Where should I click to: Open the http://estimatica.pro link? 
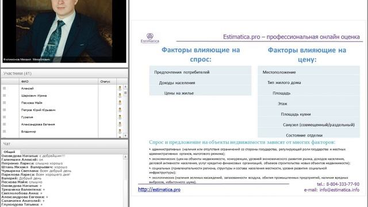(x=159, y=189)
